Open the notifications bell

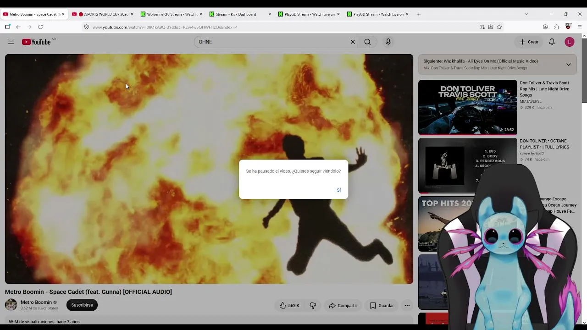pos(552,42)
